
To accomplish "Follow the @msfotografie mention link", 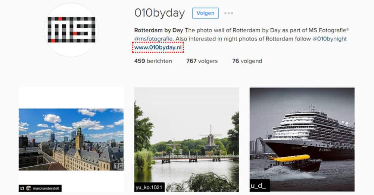I will [153, 39].
